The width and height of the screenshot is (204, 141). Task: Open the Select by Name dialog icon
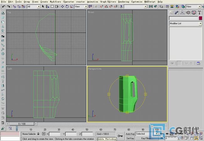click(x=47, y=7)
